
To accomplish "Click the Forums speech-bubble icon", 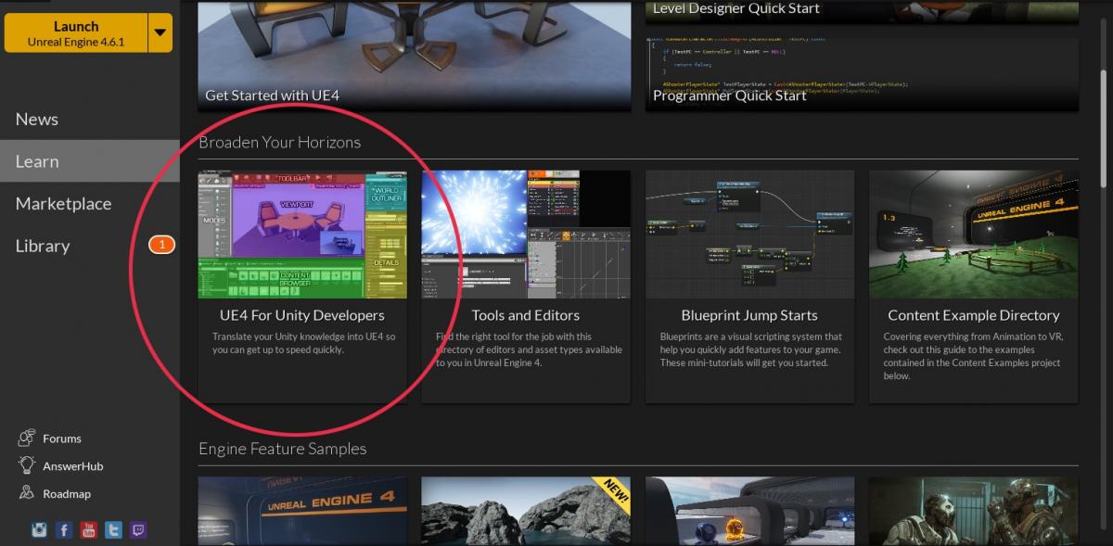I will click(x=27, y=438).
